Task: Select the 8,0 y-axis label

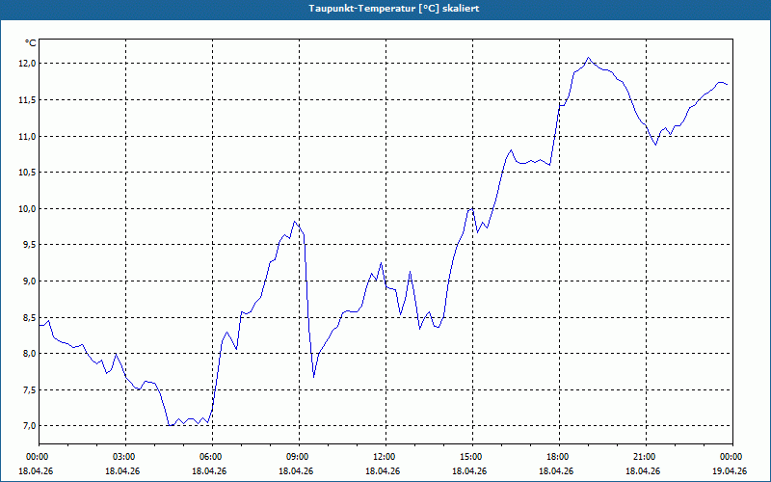Action: pos(30,353)
